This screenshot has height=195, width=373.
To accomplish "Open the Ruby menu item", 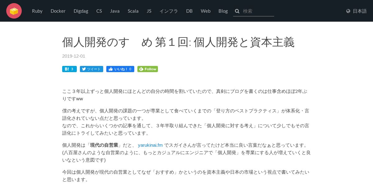I will (x=37, y=11).
